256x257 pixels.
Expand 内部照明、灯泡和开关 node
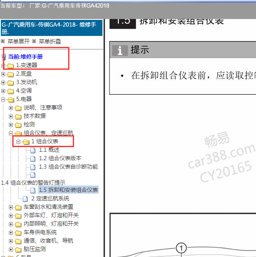[x=11, y=224]
